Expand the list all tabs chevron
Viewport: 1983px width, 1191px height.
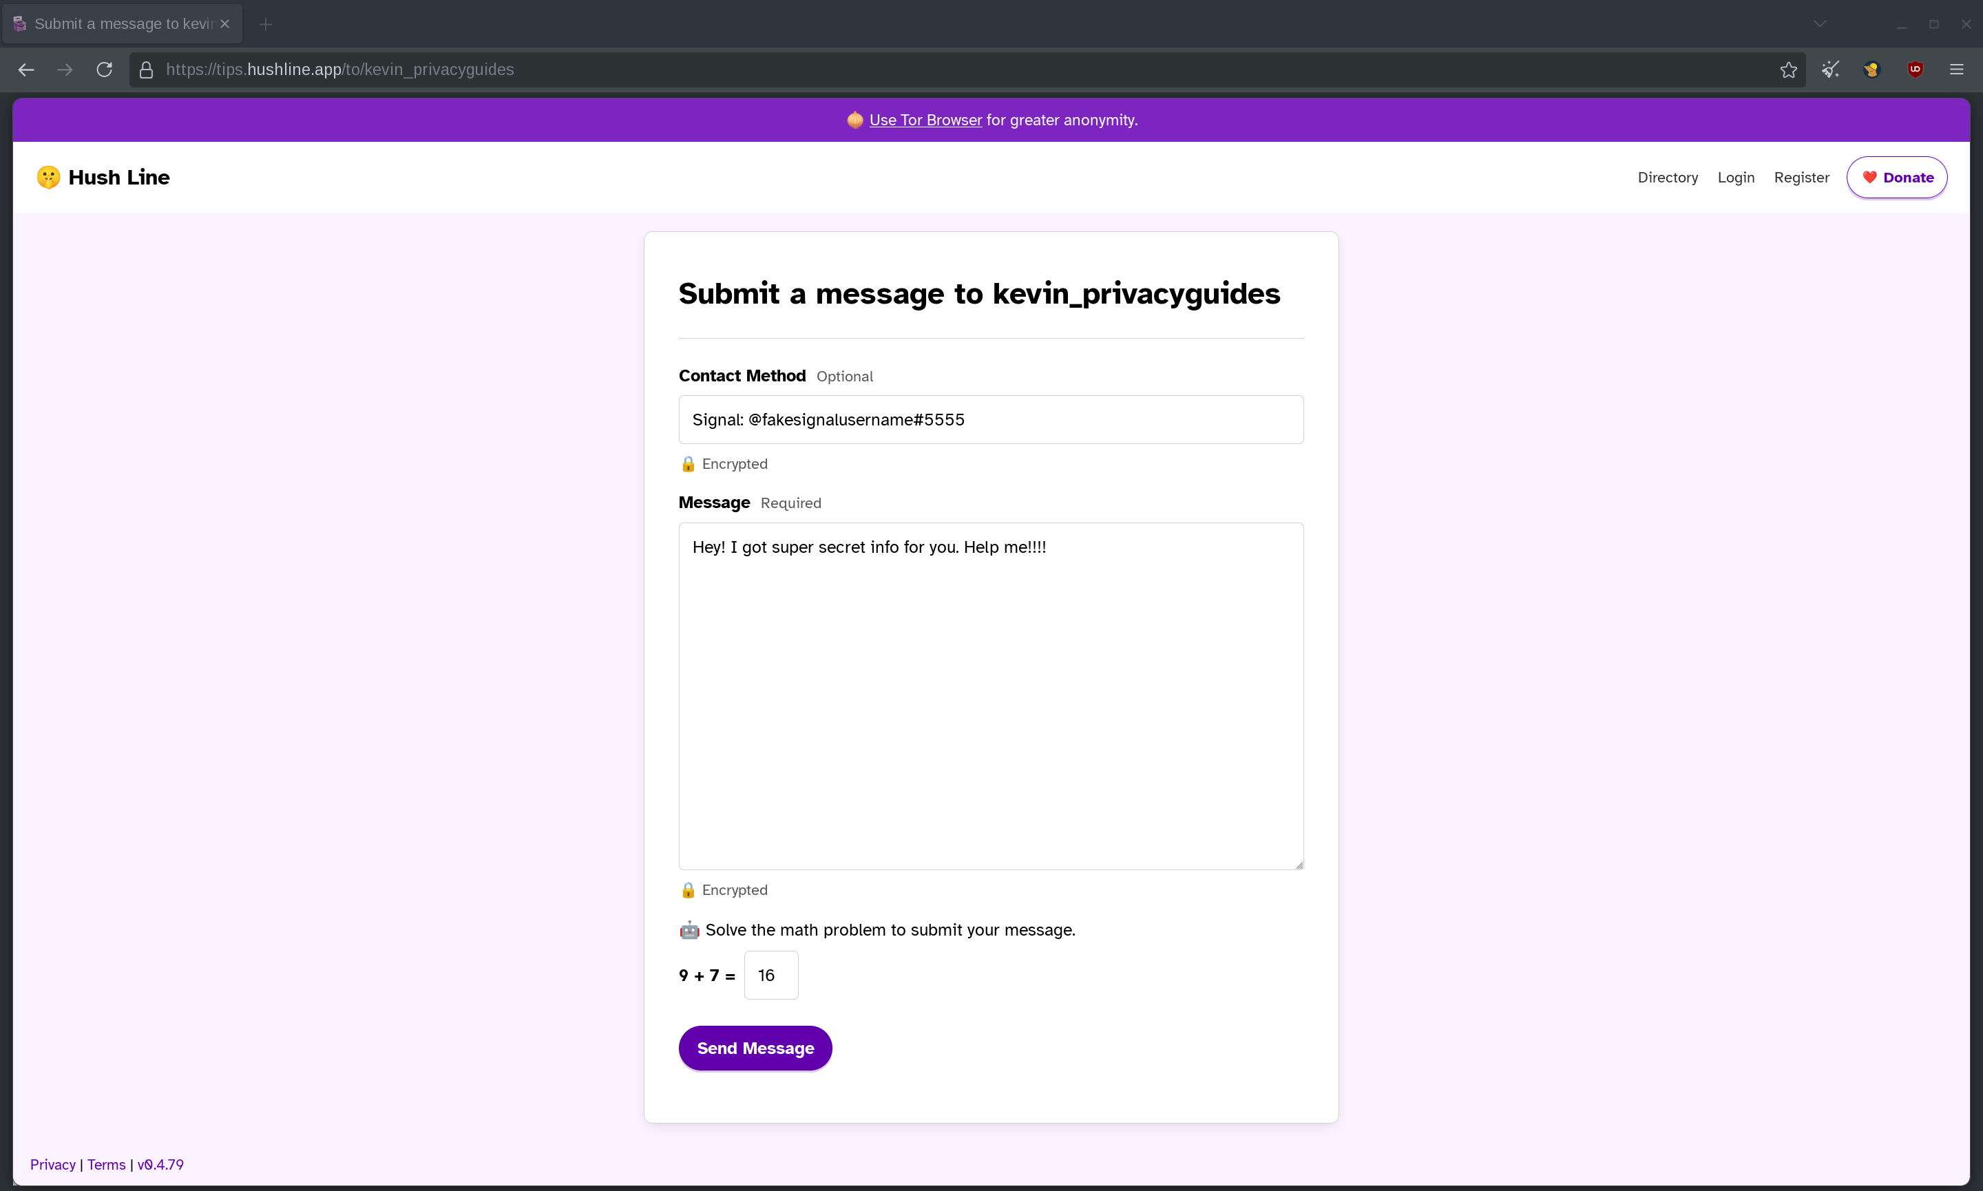click(x=1820, y=24)
